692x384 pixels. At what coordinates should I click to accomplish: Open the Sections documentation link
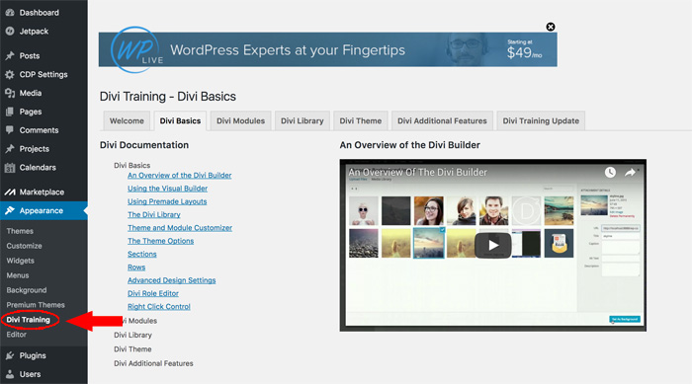(x=142, y=254)
